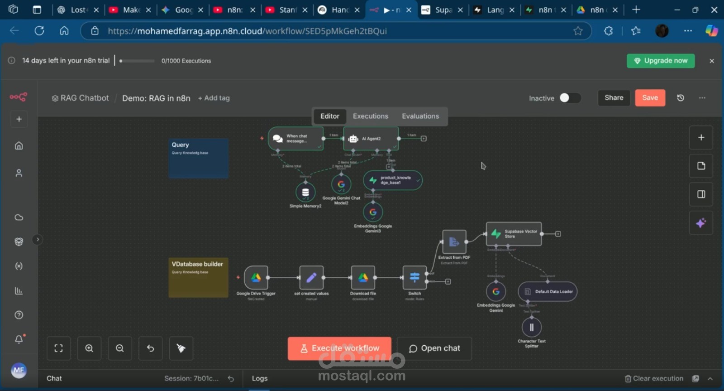The height and width of the screenshot is (391, 724).
Task: Select the set created values node
Action: tap(311, 278)
